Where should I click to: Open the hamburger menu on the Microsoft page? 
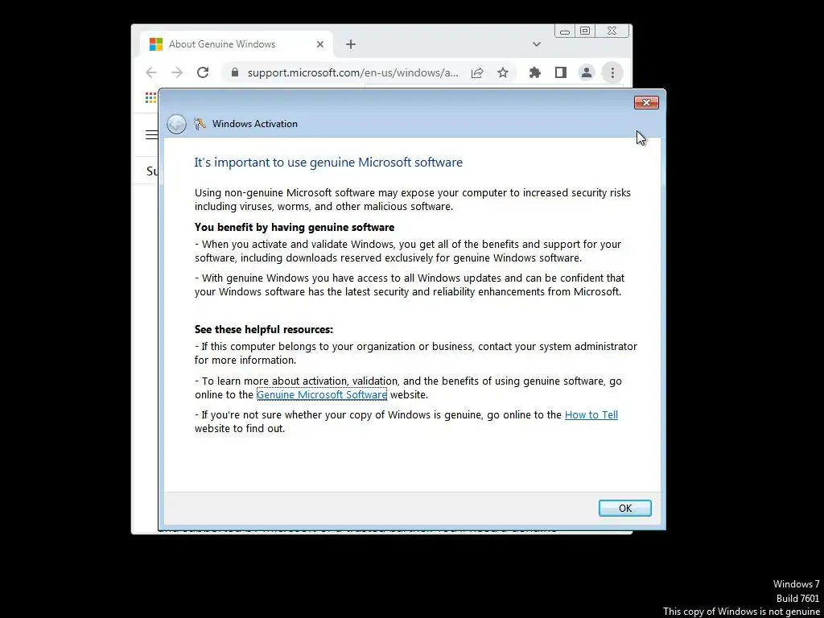click(151, 135)
